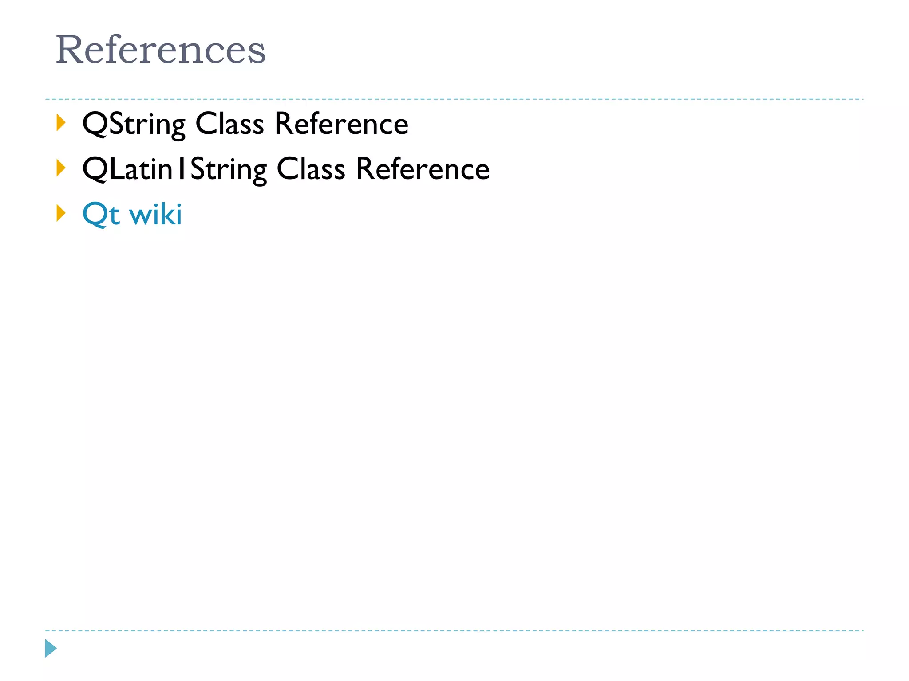The width and height of the screenshot is (909, 681).
Task: Click the word Class in the QString bullet
Action: coord(229,124)
